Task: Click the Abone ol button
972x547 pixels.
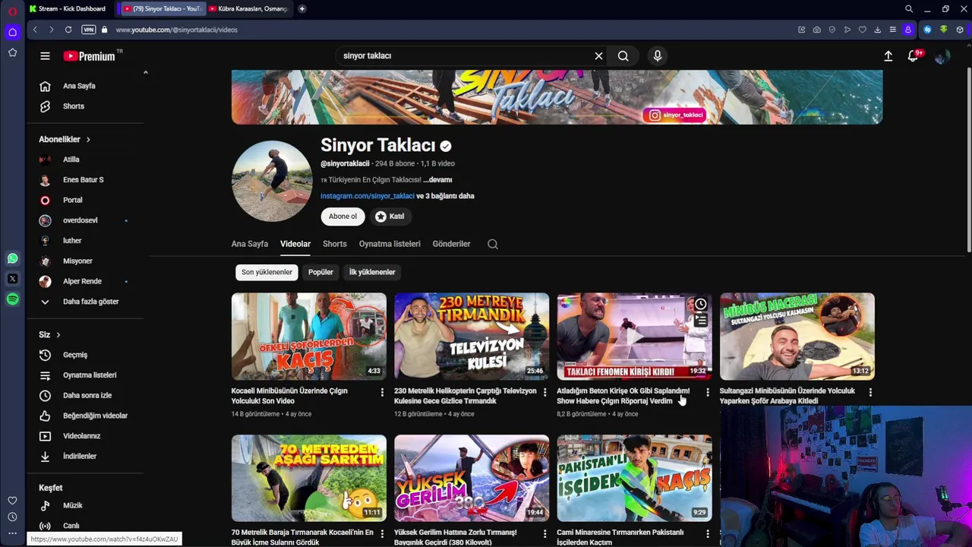Action: tap(342, 217)
